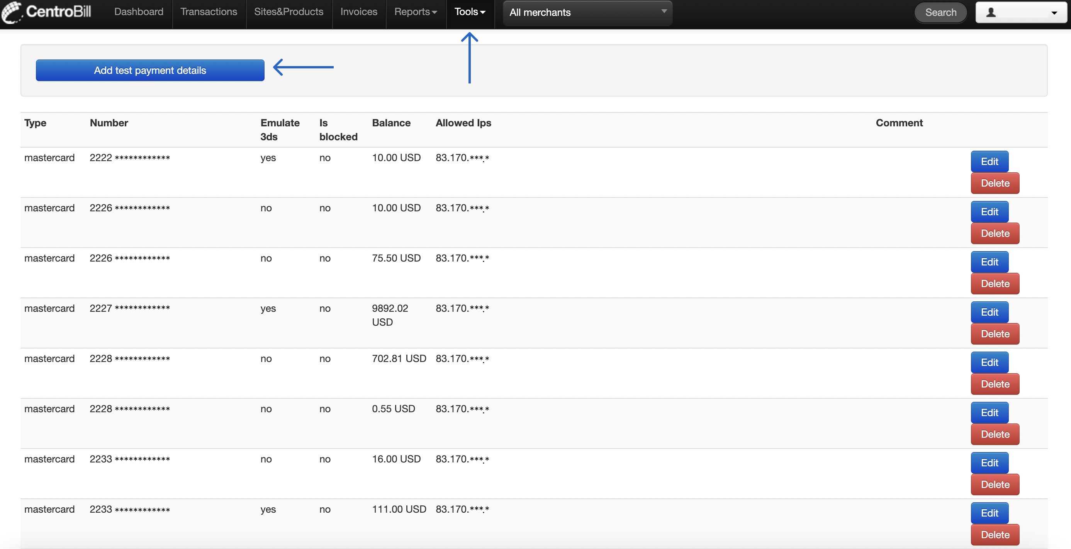This screenshot has height=549, width=1071.
Task: Delete the card with 9892.02 USD balance
Action: 995,334
